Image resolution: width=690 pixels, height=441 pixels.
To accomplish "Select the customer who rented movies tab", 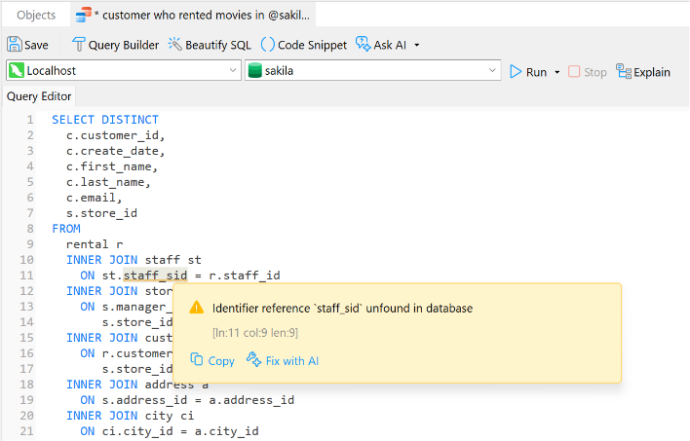I will [193, 15].
